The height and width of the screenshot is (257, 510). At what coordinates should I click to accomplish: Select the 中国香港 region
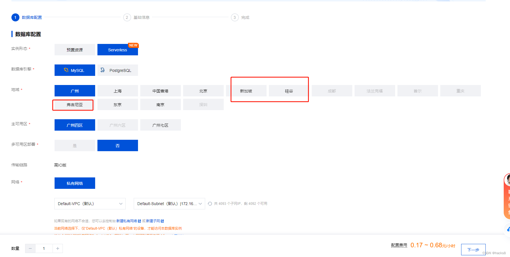point(160,91)
